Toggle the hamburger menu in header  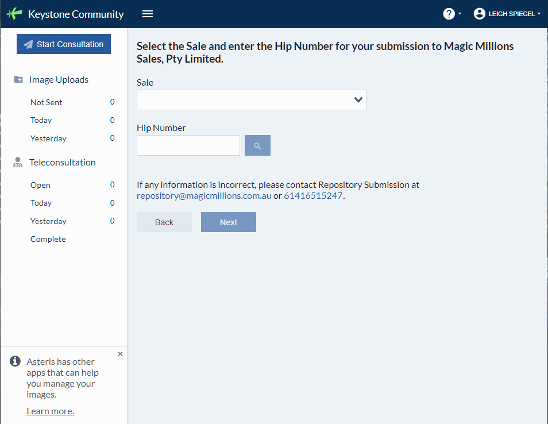click(148, 14)
